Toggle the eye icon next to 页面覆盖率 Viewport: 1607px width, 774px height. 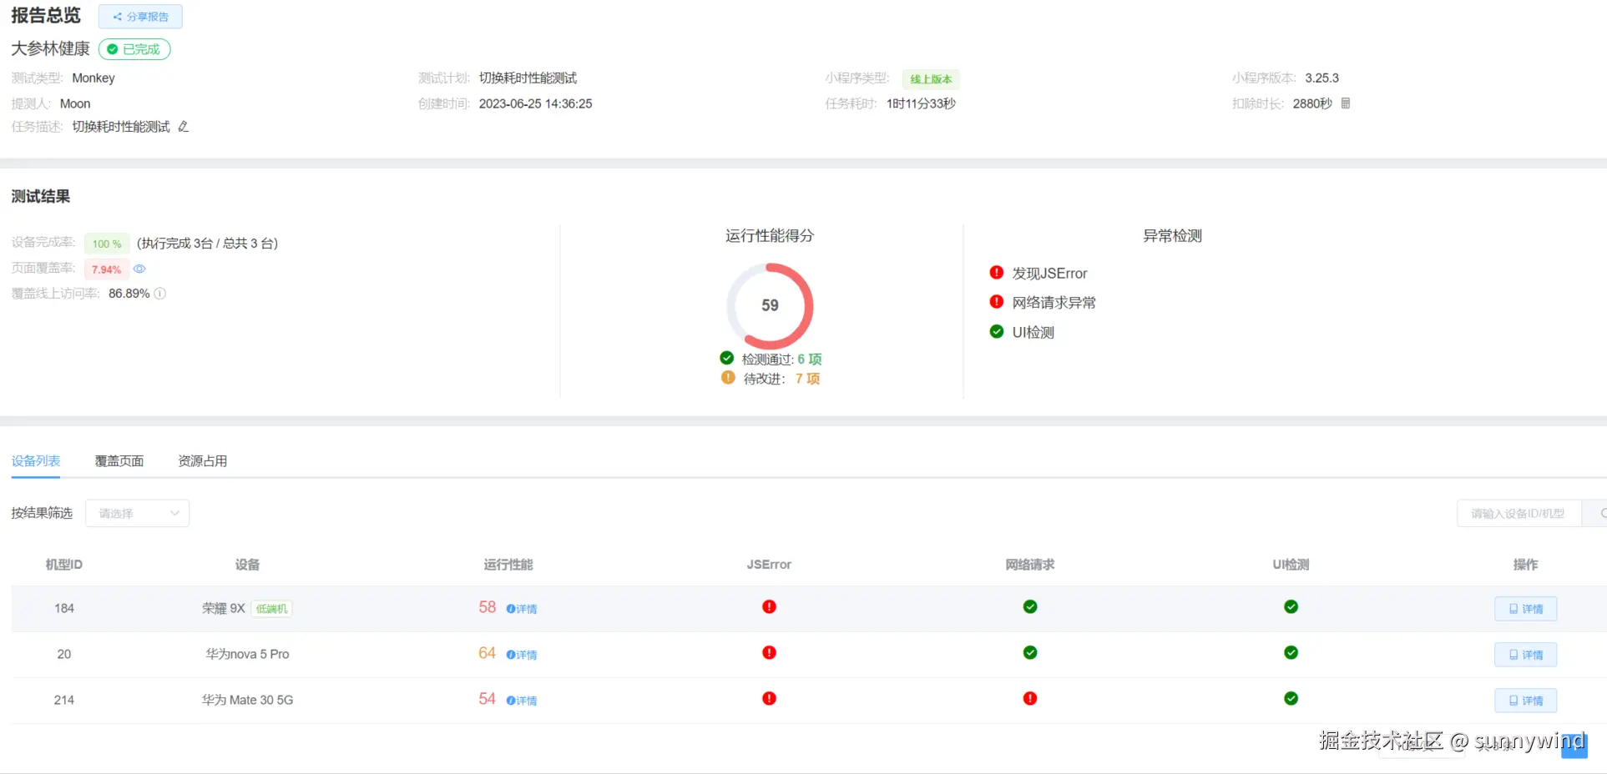pyautogui.click(x=139, y=269)
